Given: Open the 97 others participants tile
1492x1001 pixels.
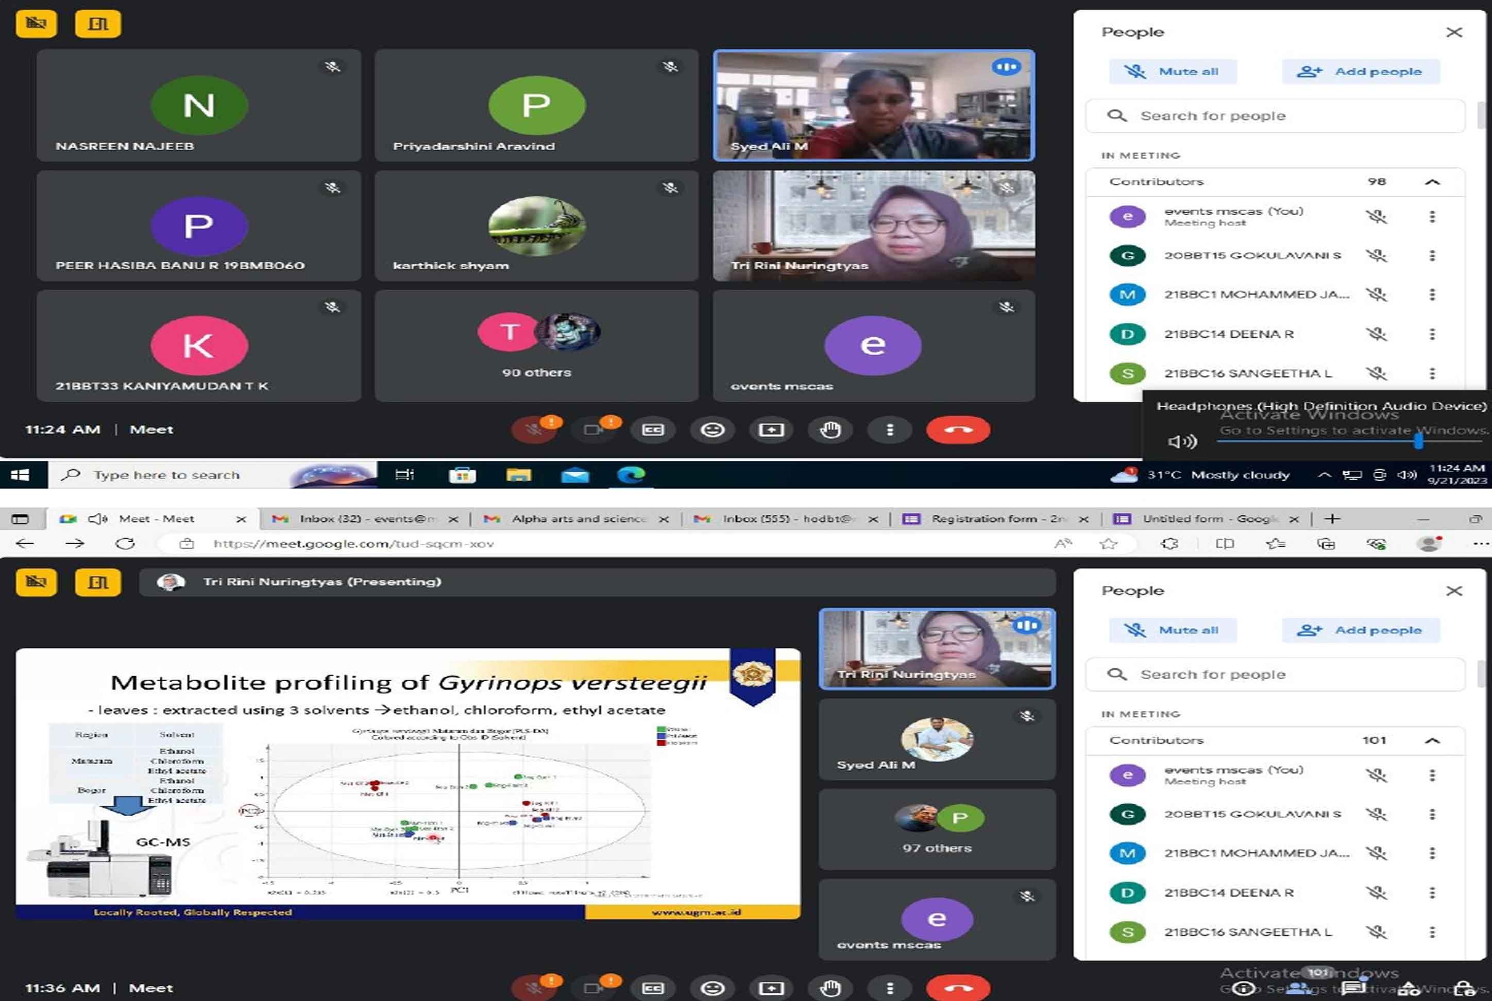Looking at the screenshot, I should [937, 829].
